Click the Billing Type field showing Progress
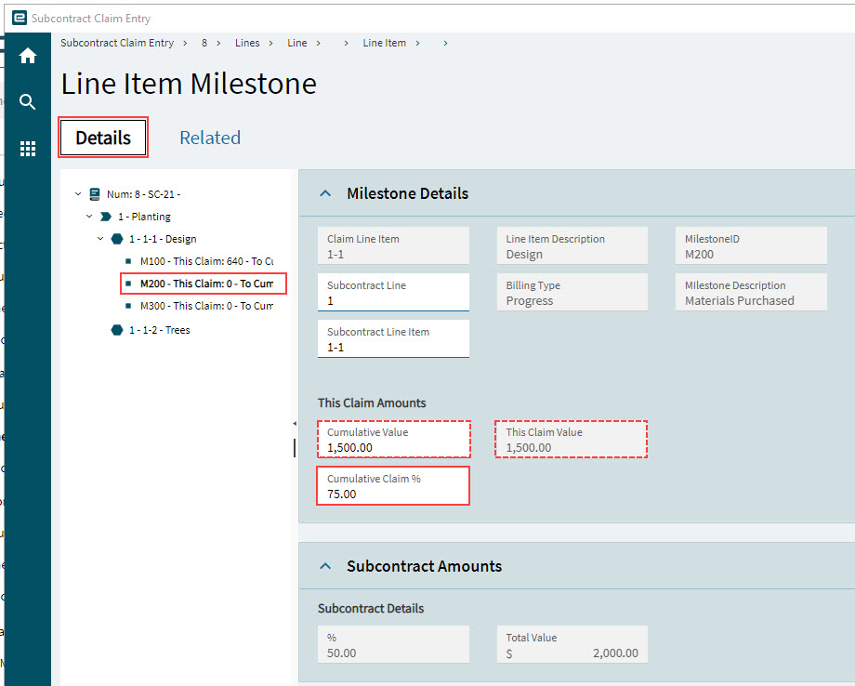This screenshot has width=855, height=686. coord(572,292)
